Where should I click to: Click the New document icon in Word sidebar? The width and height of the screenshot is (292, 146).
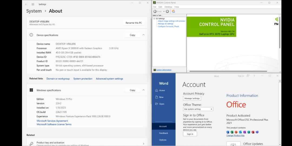click(157, 97)
